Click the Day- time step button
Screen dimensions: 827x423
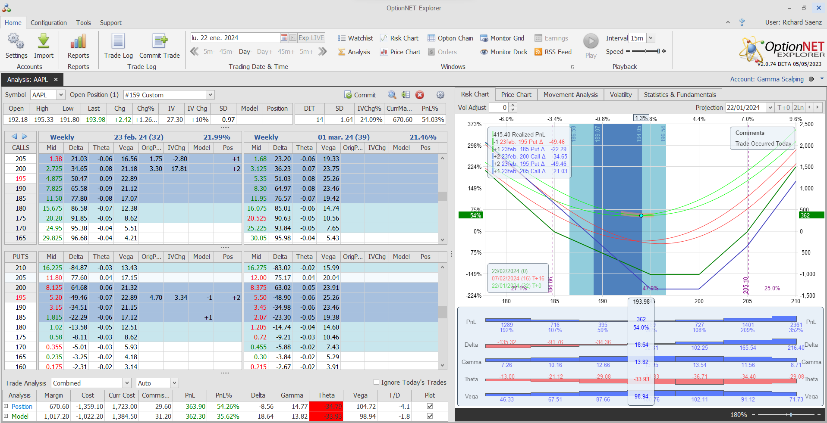pyautogui.click(x=245, y=52)
